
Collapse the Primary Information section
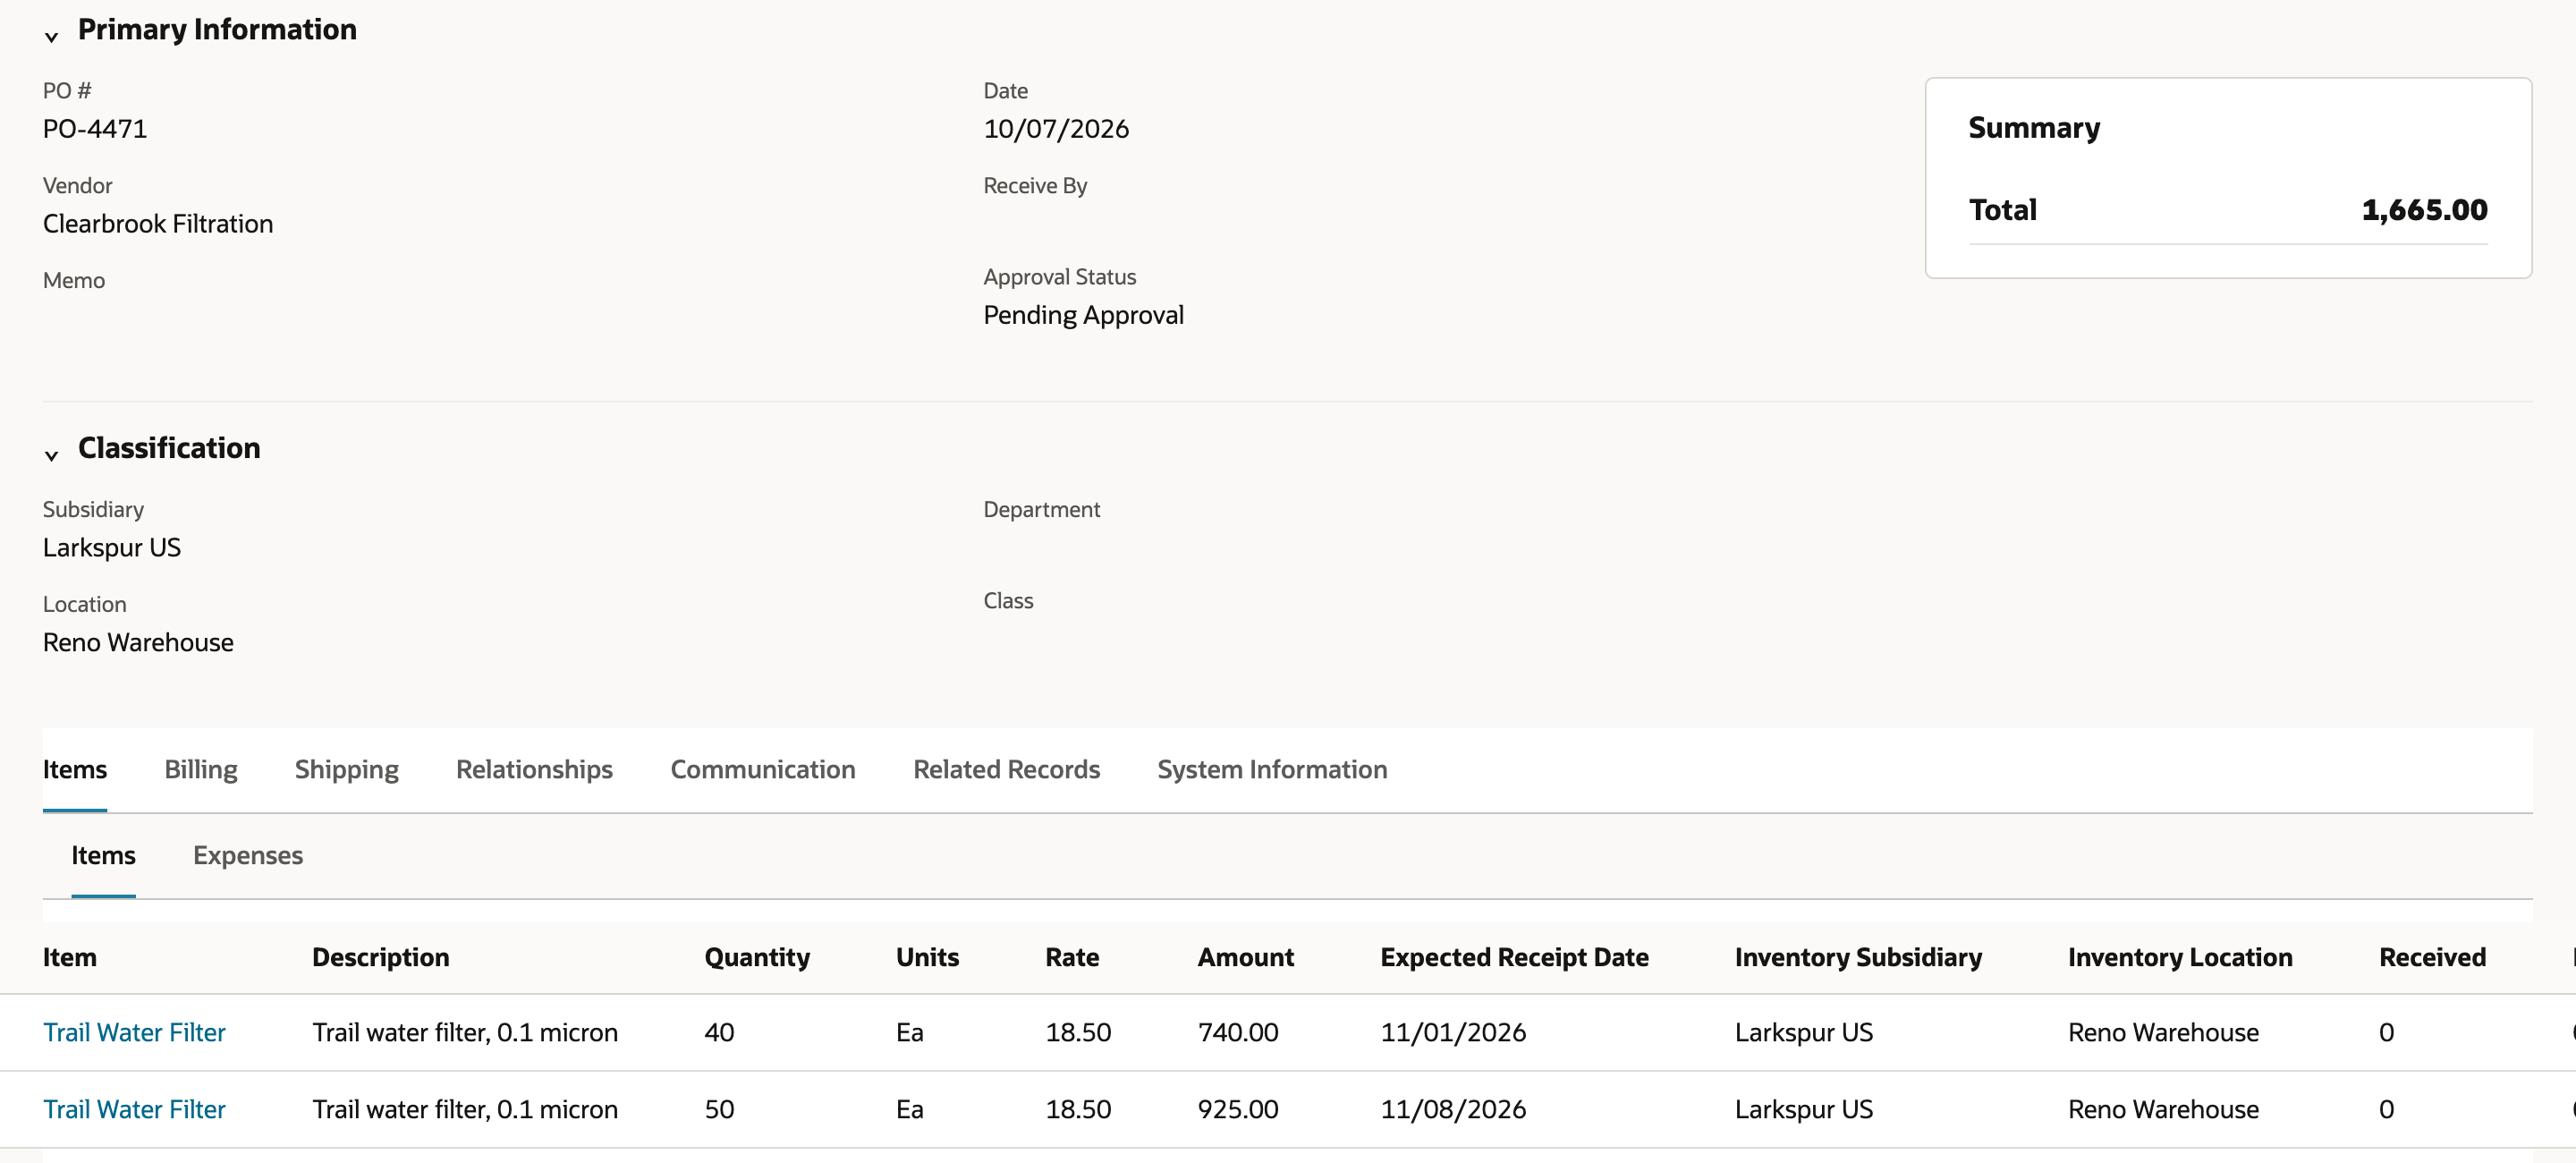[51, 37]
